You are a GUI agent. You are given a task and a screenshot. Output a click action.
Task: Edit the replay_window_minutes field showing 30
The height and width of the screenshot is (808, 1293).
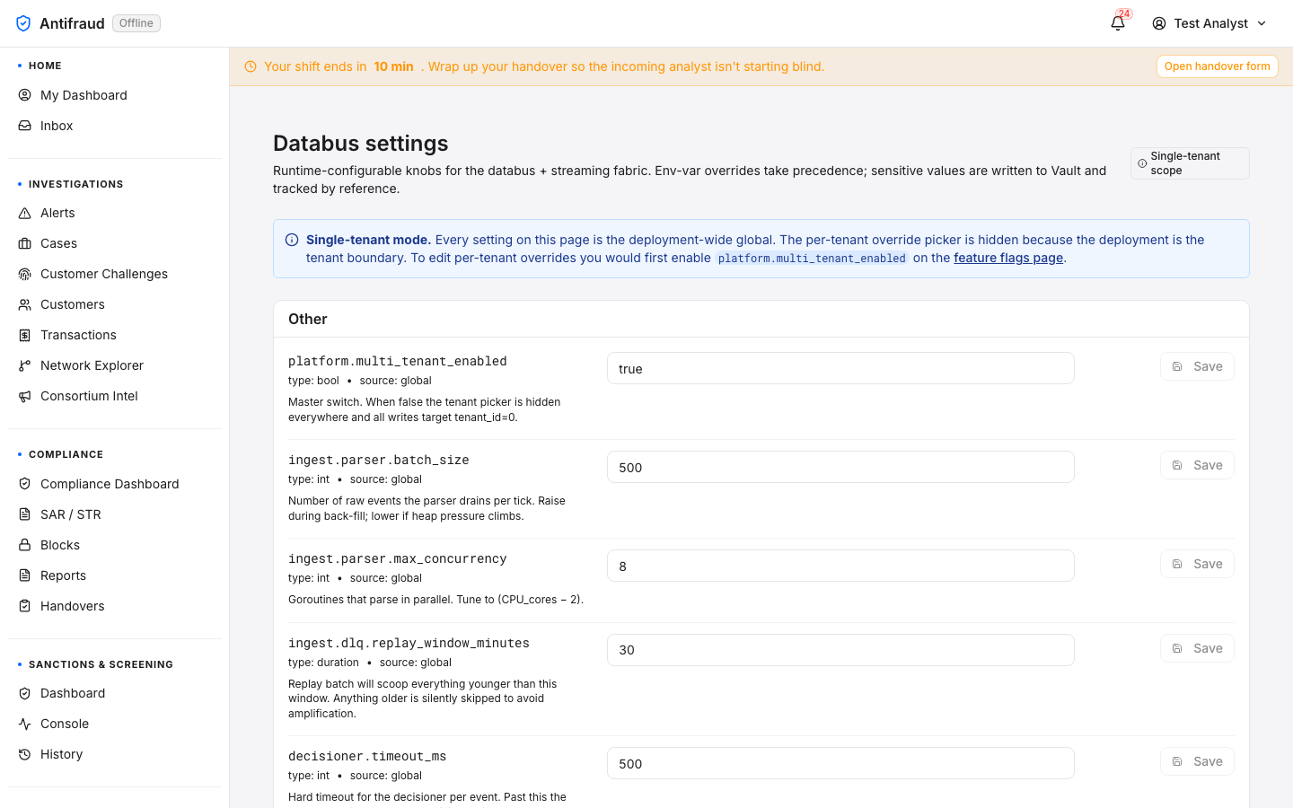coord(840,650)
